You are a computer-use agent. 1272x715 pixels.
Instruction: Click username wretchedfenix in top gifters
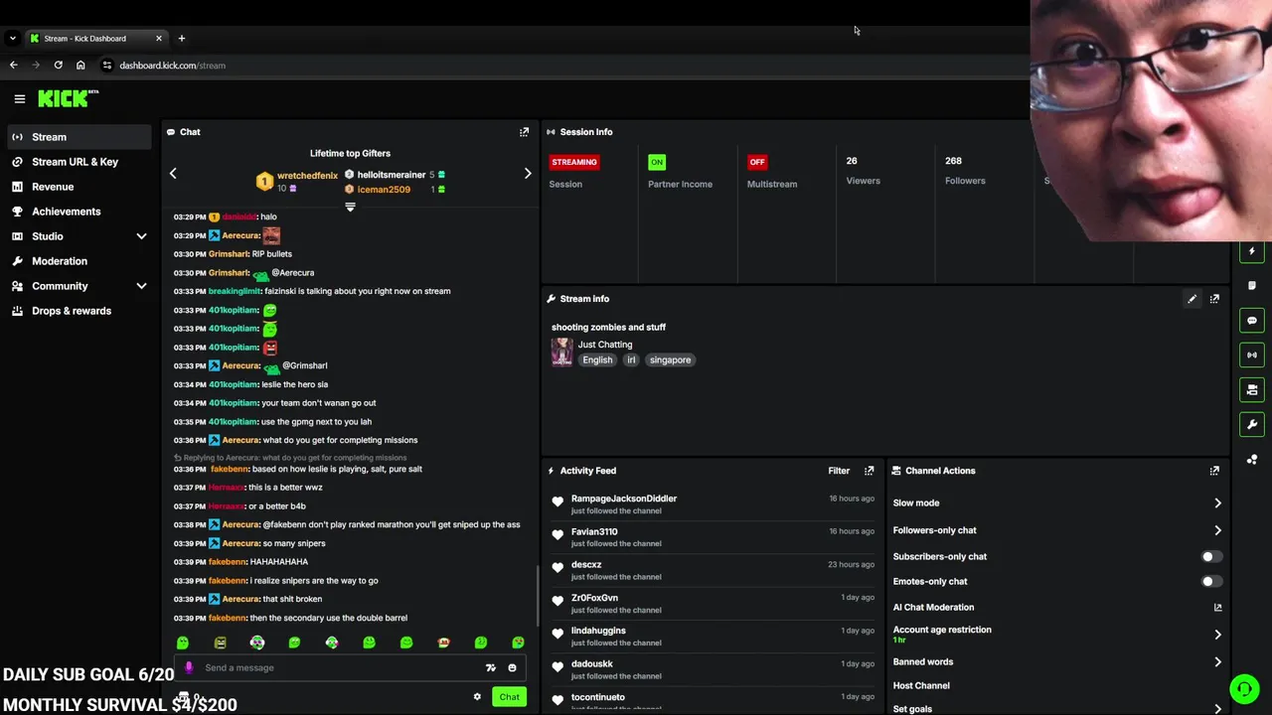[x=307, y=176]
